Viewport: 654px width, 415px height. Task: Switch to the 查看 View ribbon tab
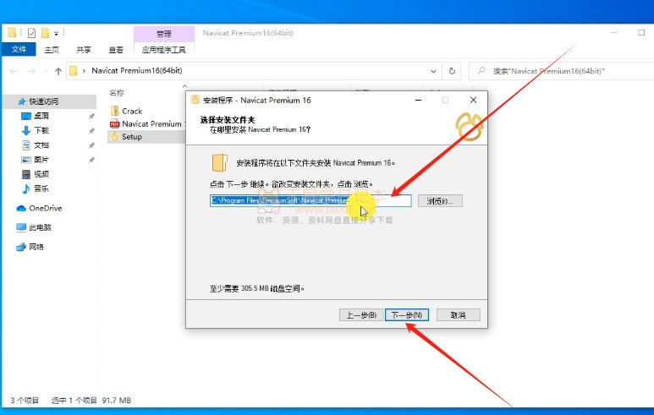pos(116,50)
